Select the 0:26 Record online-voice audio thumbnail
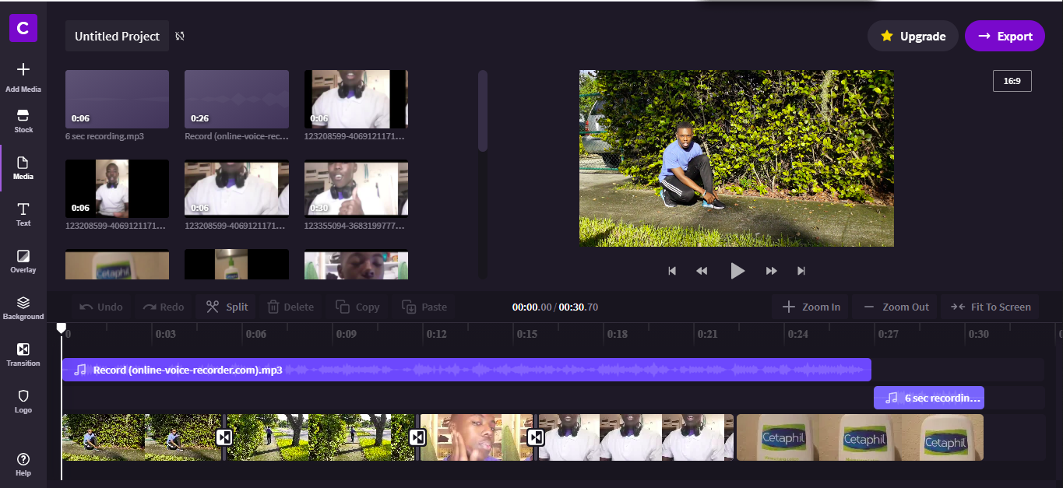Image resolution: width=1063 pixels, height=488 pixels. pos(237,99)
